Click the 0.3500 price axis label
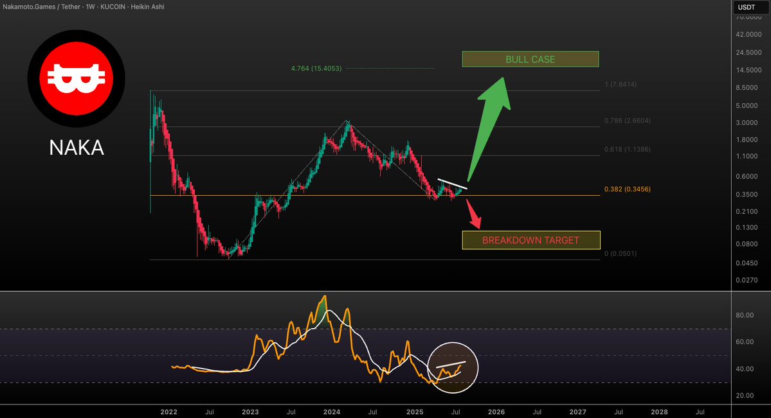The width and height of the screenshot is (771, 418). coord(747,195)
